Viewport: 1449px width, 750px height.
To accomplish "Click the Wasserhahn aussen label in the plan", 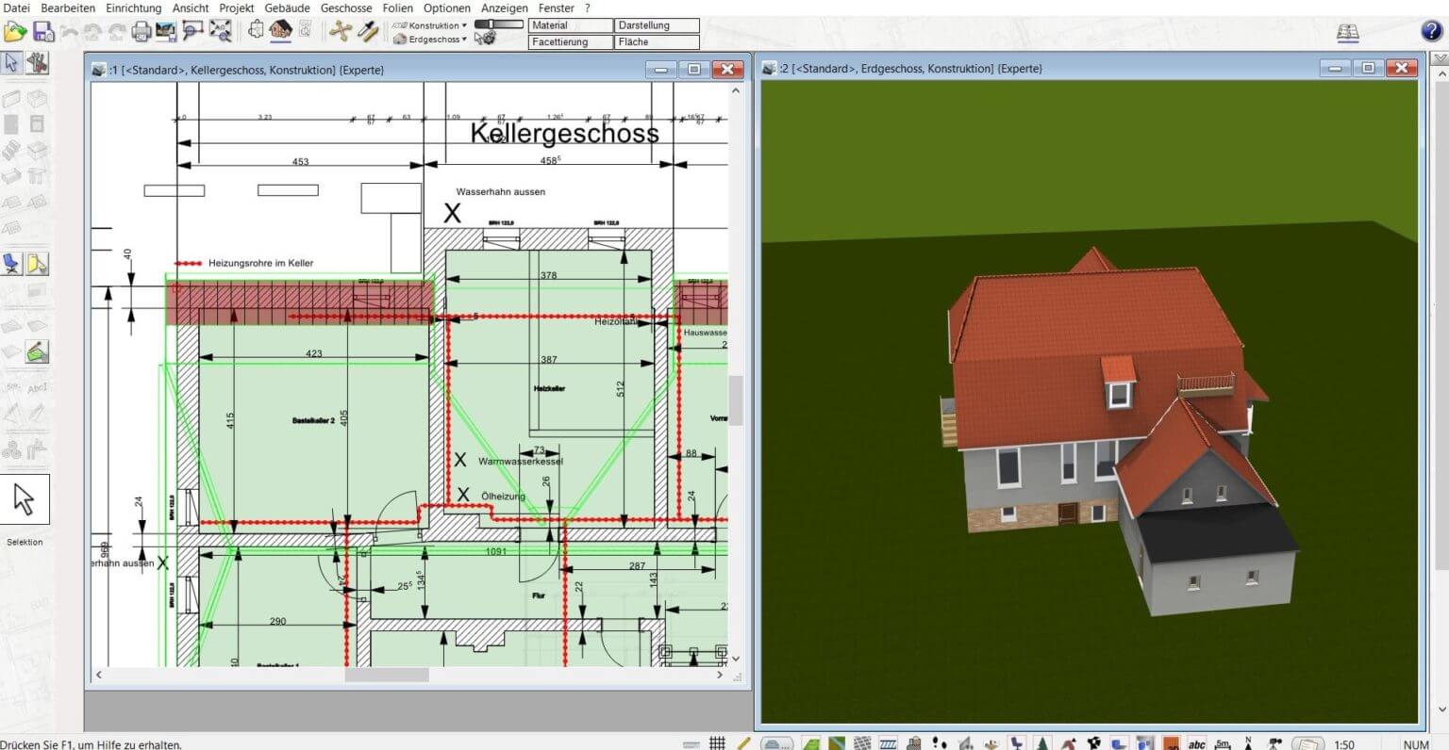I will click(x=501, y=191).
